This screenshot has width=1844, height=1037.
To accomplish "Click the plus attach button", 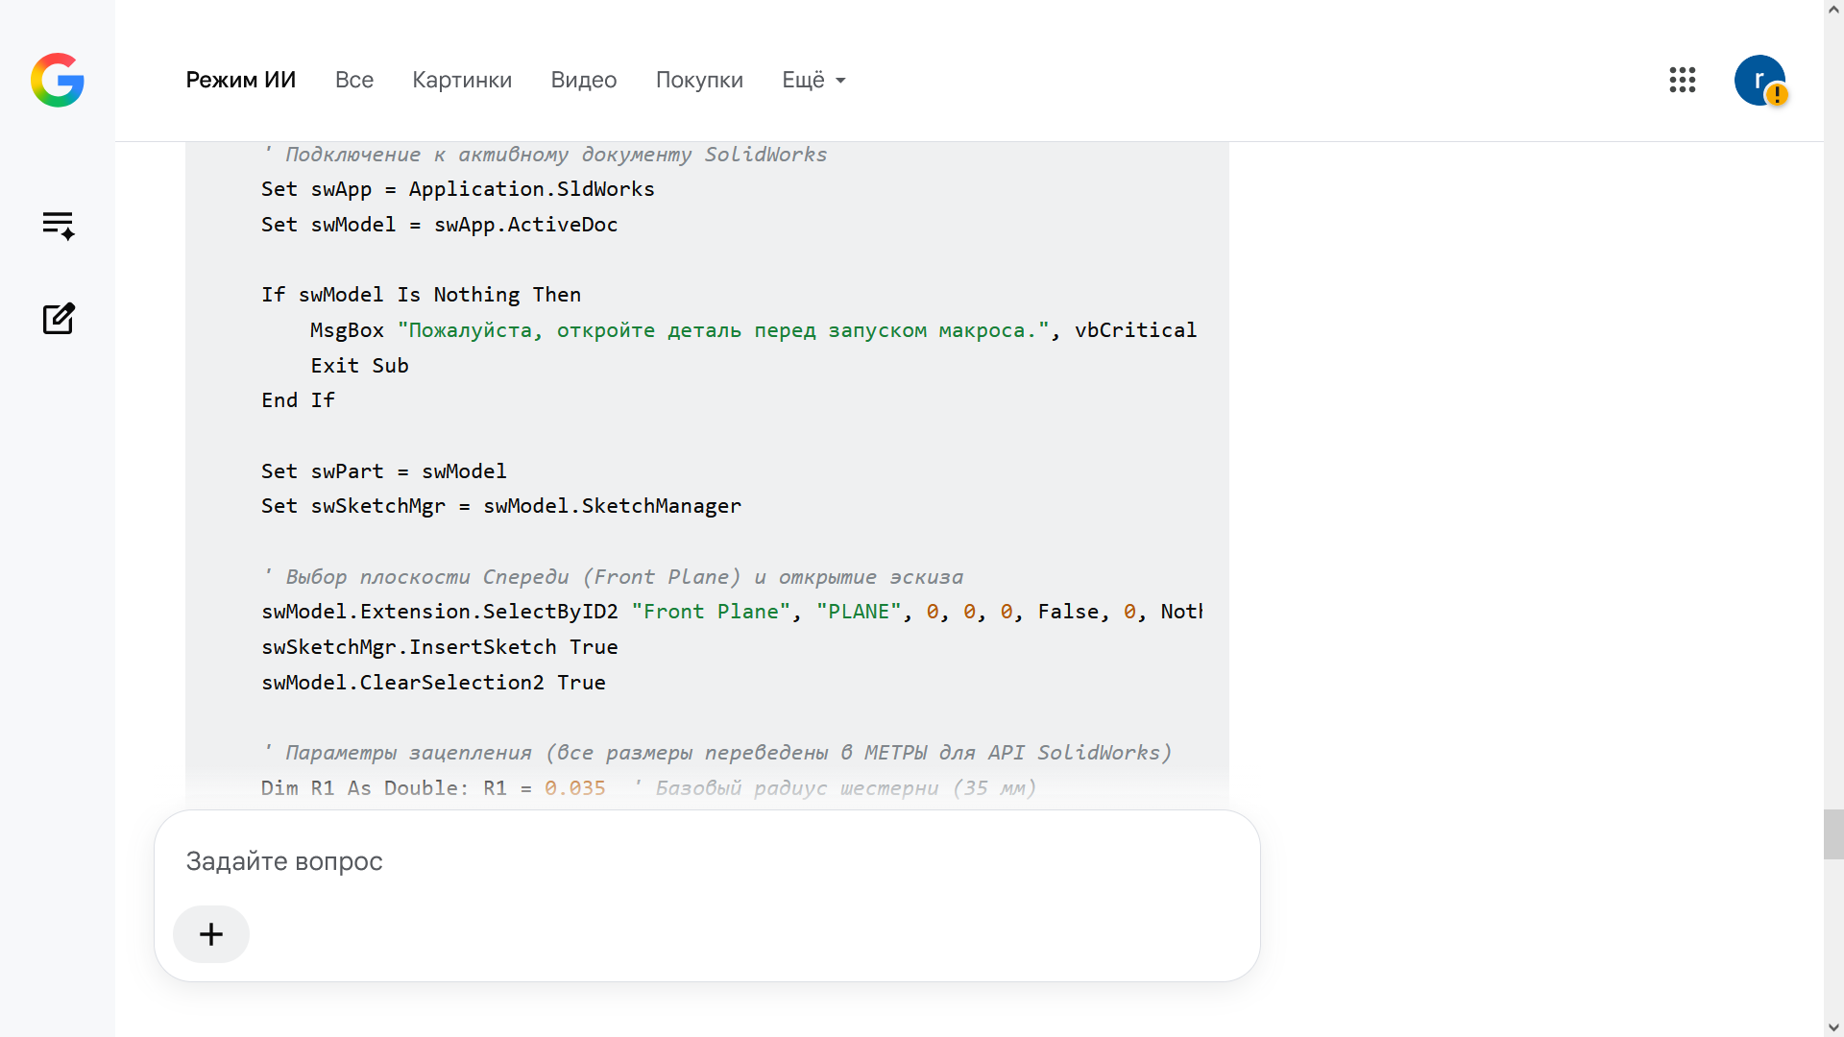I will [x=211, y=934].
